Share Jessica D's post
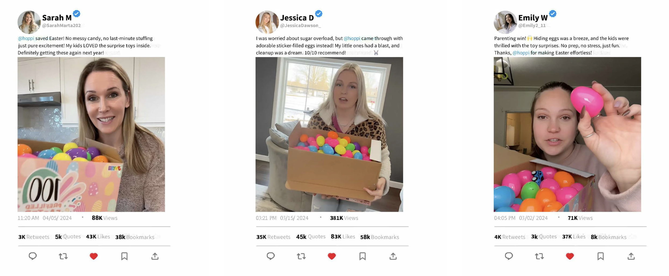The width and height of the screenshot is (669, 276). [x=393, y=256]
